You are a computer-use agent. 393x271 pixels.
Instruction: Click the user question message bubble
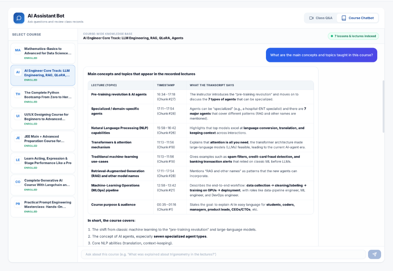point(321,55)
